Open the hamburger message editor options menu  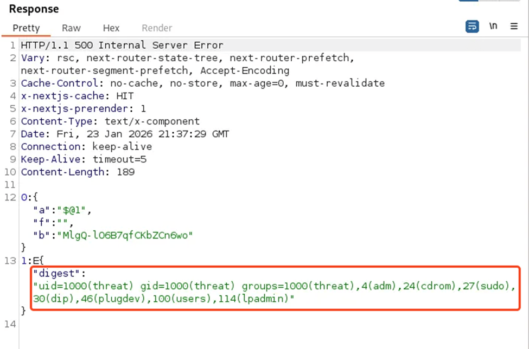tap(514, 27)
